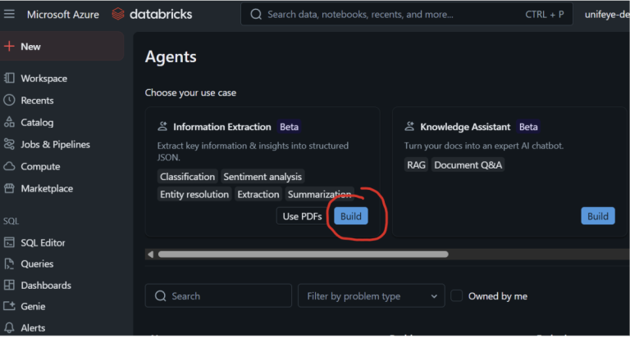Viewport: 630px width, 338px height.
Task: Open Marketplace storefront icon
Action: coord(10,189)
